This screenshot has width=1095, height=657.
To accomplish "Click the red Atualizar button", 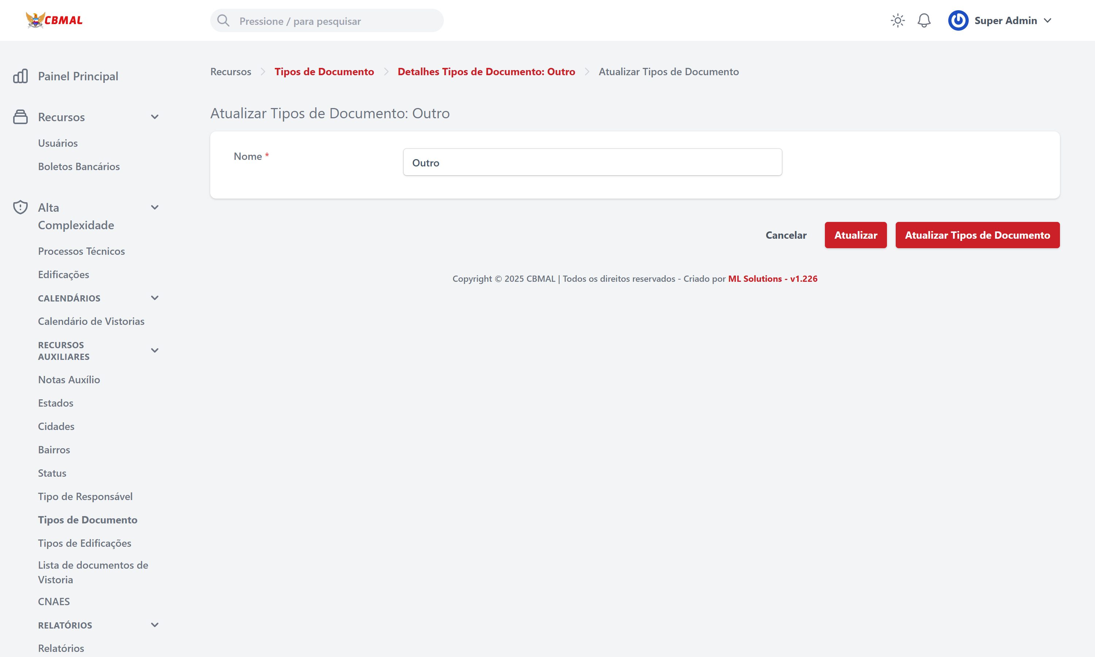I will 855,235.
